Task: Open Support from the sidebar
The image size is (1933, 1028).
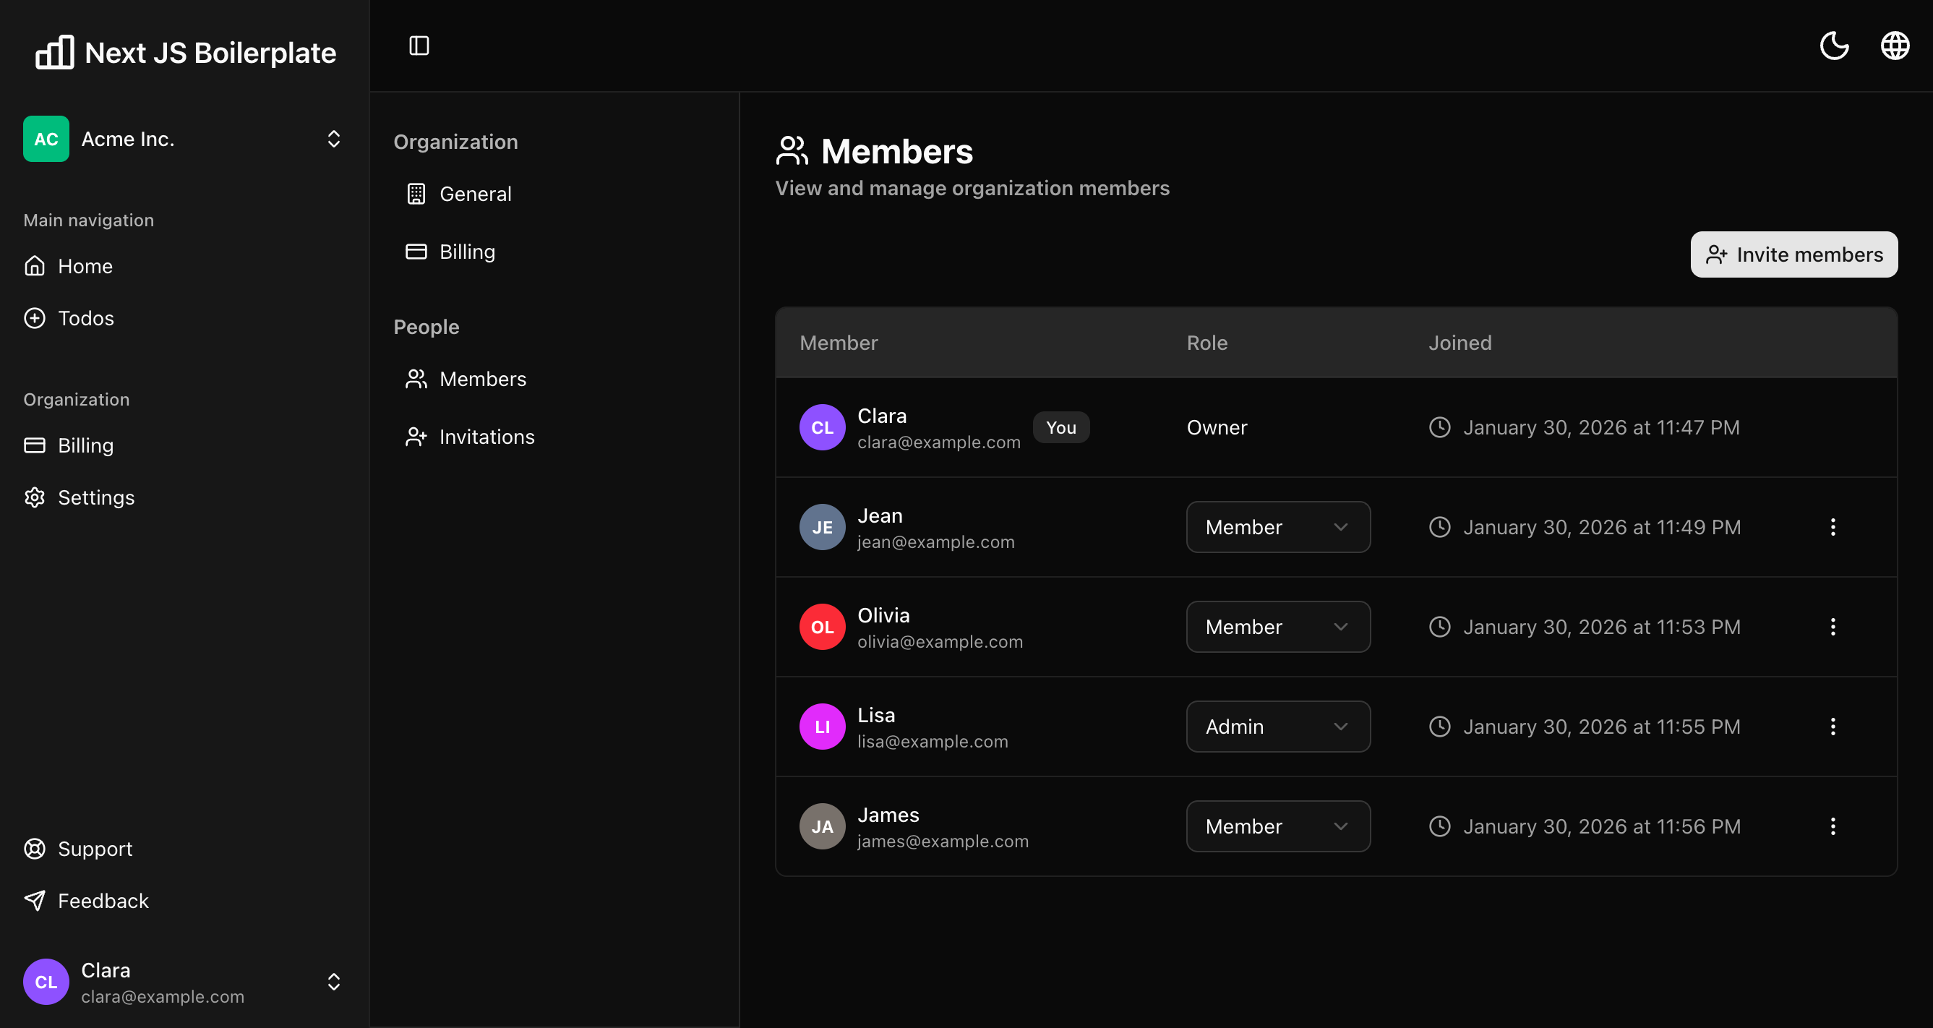Action: tap(95, 849)
